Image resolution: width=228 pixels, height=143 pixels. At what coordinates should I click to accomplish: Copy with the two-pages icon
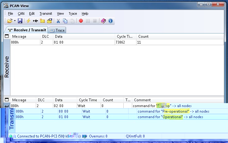(x=65, y=21)
